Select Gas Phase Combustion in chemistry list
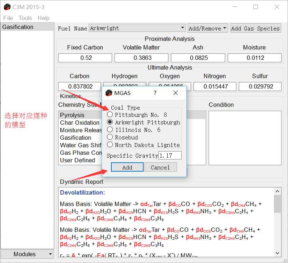288x263 pixels. pyautogui.click(x=80, y=153)
